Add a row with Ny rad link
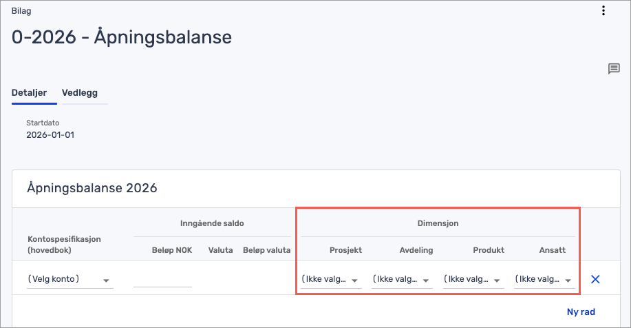 point(581,312)
